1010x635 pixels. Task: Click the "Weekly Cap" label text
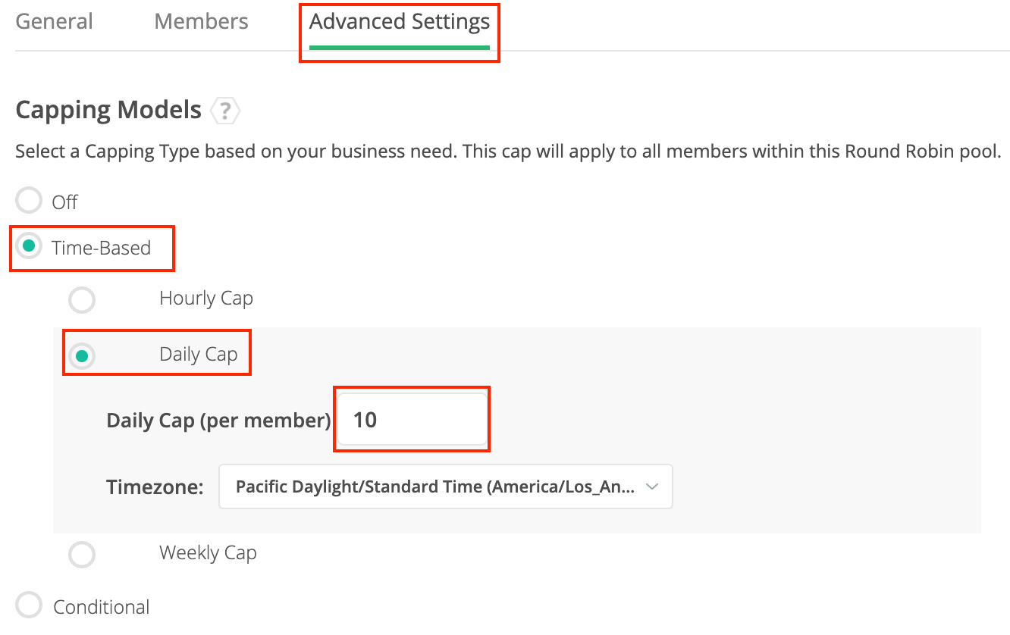click(208, 553)
